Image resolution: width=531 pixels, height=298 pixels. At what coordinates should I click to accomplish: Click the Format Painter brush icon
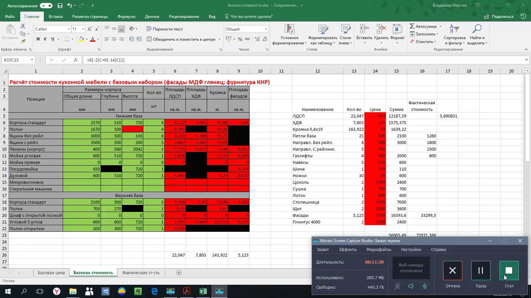pyautogui.click(x=23, y=41)
